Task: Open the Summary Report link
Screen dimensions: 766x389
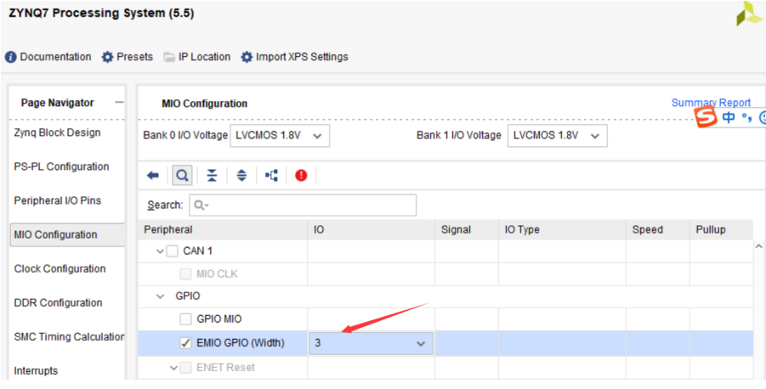Action: tap(711, 103)
